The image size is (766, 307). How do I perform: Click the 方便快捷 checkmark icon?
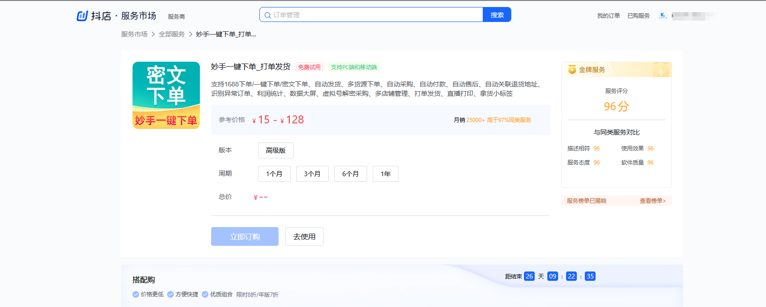click(x=170, y=294)
